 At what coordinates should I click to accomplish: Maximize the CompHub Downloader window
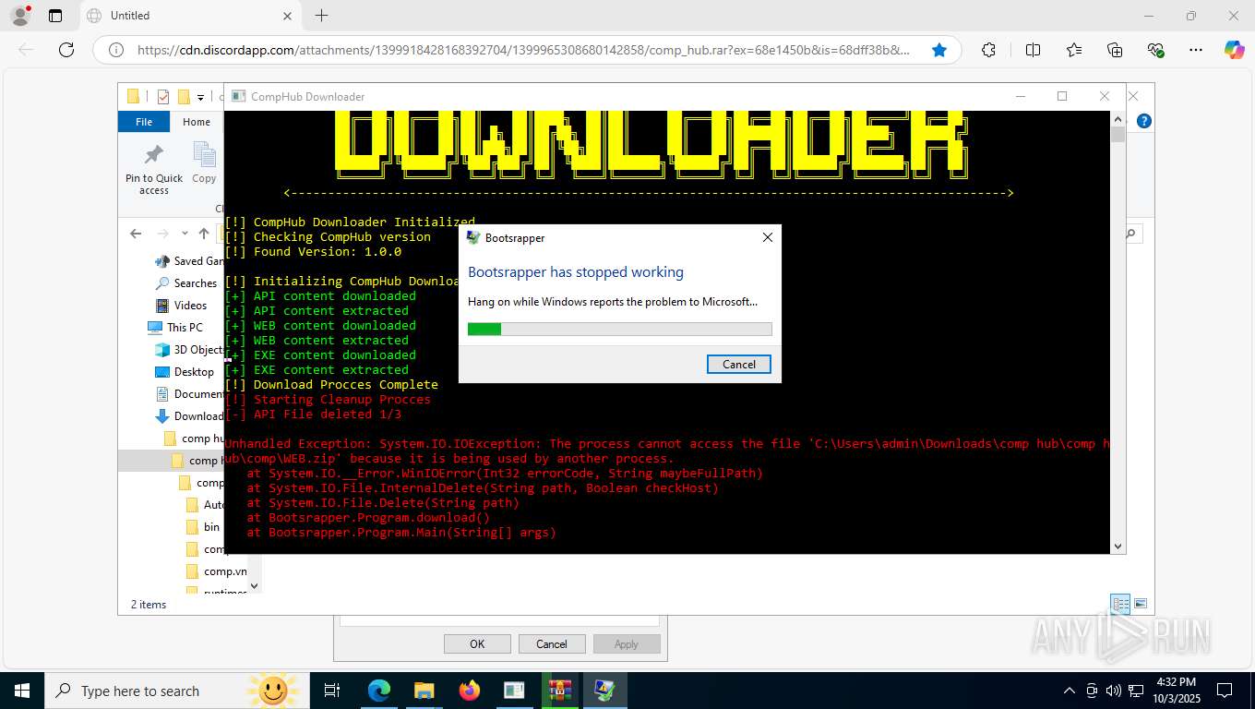[1062, 96]
